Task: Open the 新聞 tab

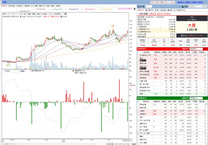Action: tap(157, 10)
